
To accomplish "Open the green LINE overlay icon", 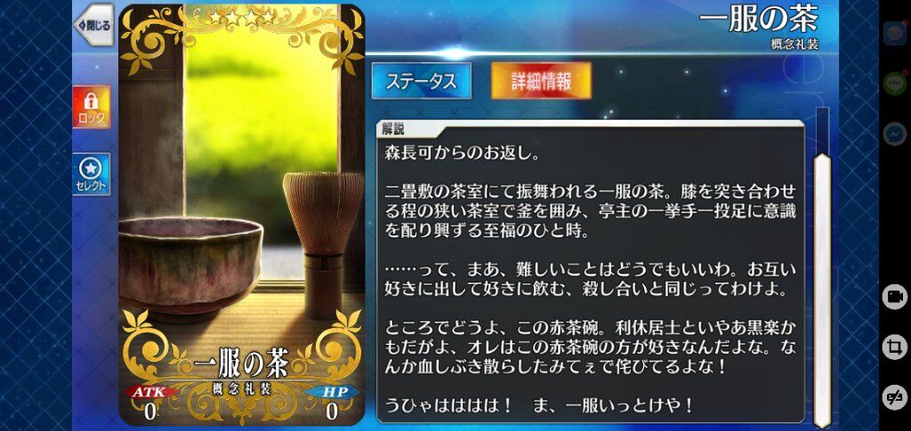I will [x=895, y=83].
